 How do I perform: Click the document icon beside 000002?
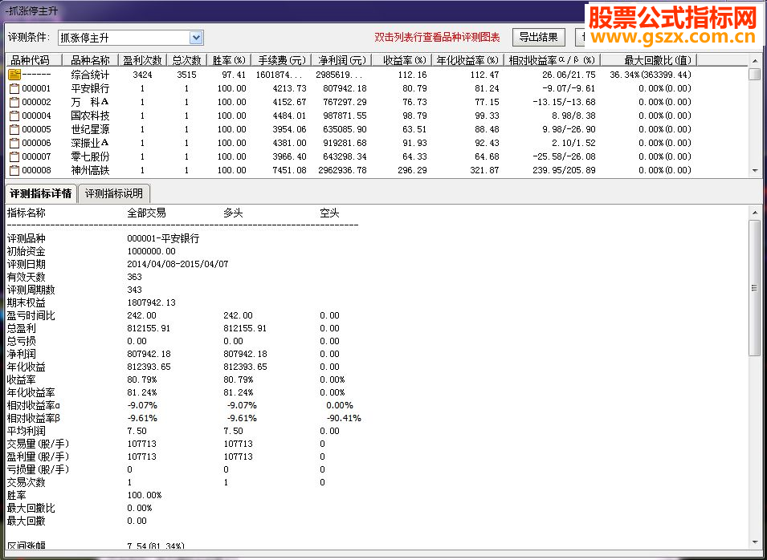[x=14, y=102]
